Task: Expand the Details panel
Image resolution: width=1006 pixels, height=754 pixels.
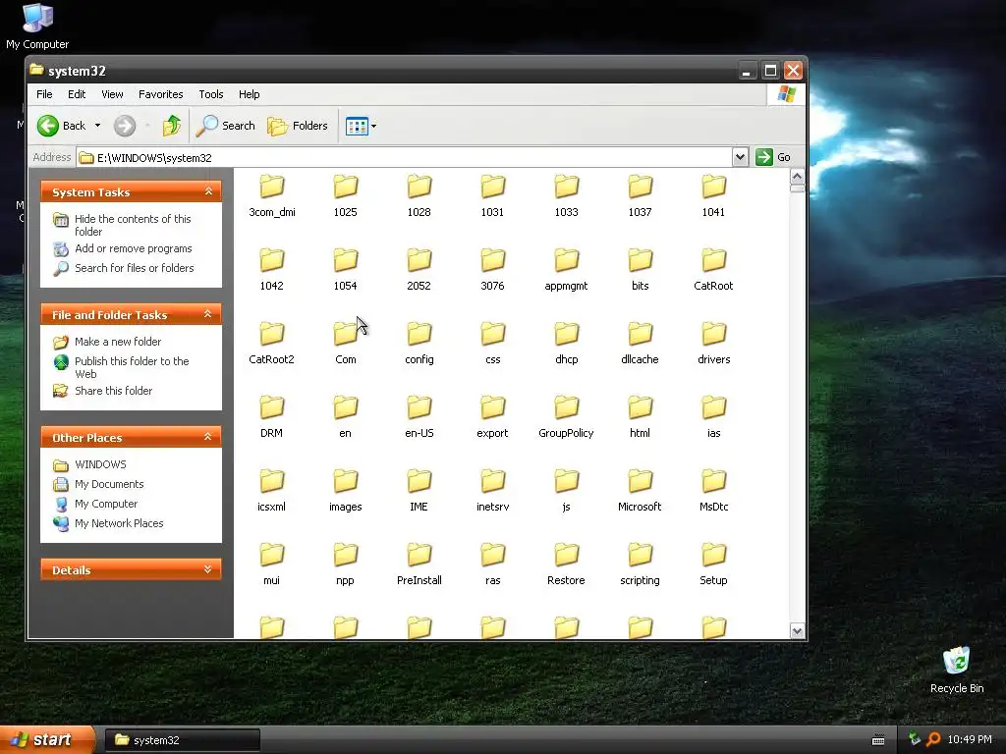Action: click(208, 569)
